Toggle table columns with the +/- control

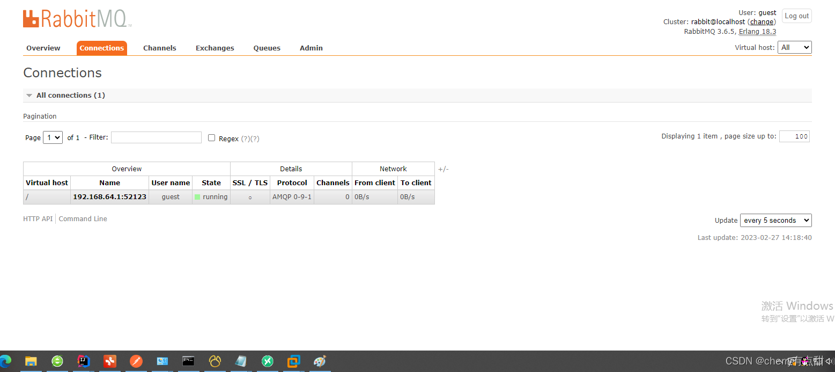click(x=443, y=169)
